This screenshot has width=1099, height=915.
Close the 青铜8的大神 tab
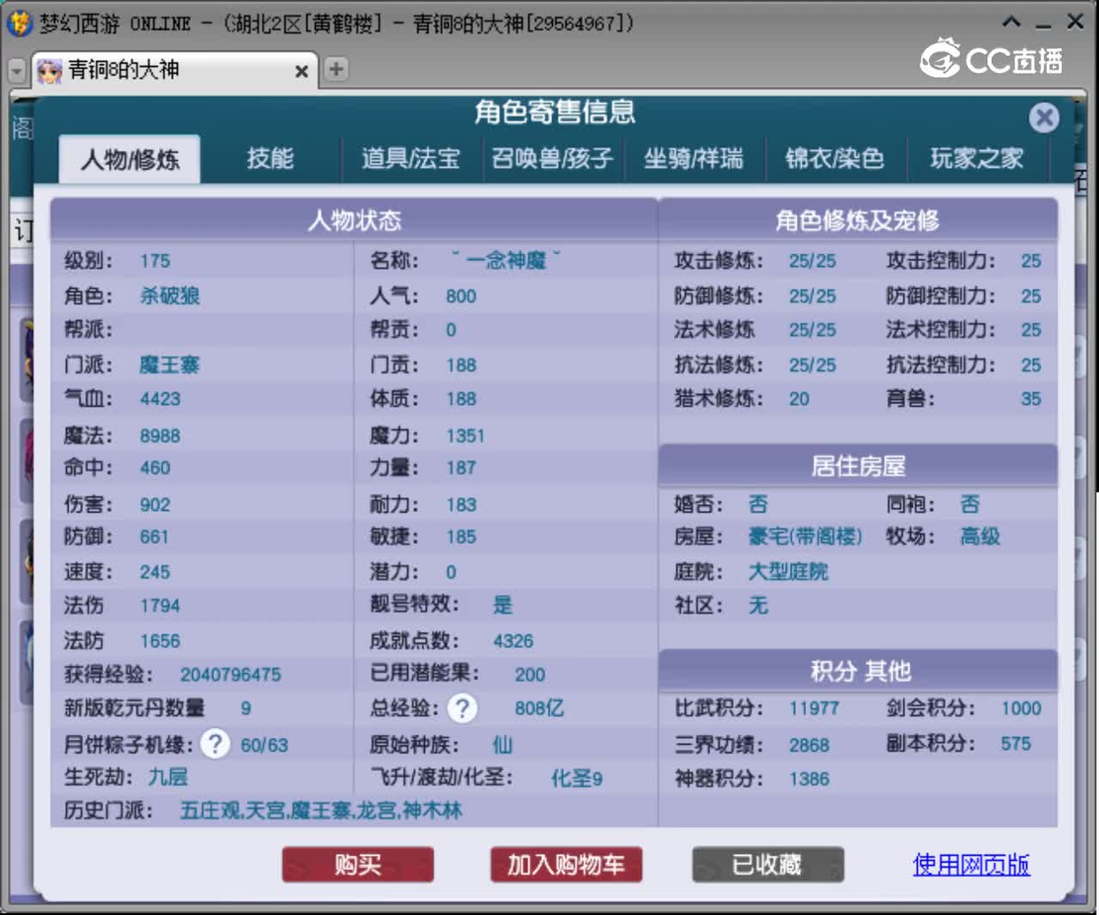(x=301, y=71)
